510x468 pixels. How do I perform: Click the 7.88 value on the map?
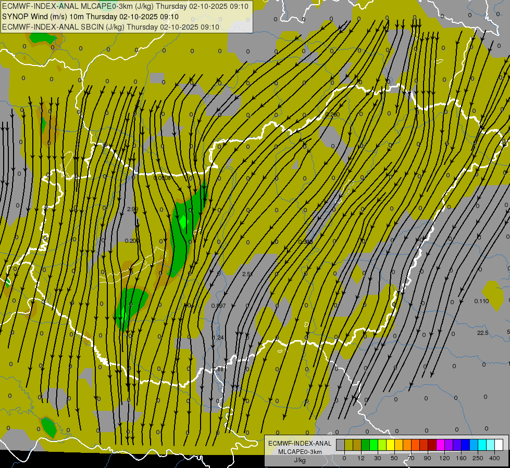pos(218,369)
